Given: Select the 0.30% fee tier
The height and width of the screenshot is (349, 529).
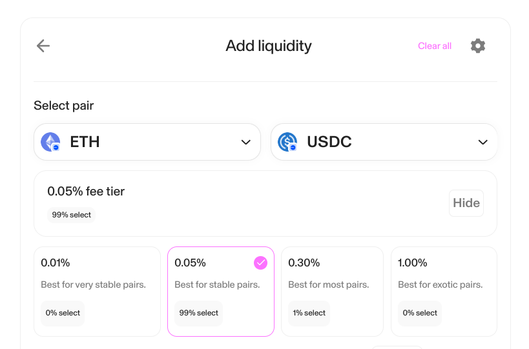Looking at the screenshot, I should pyautogui.click(x=333, y=291).
